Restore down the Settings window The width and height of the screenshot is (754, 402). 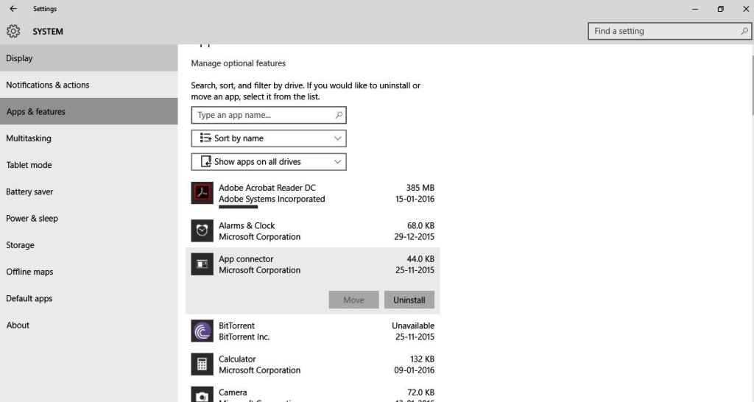click(720, 9)
